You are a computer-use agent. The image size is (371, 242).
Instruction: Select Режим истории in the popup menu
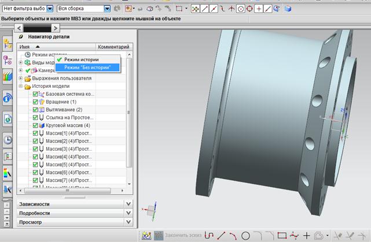click(x=82, y=59)
